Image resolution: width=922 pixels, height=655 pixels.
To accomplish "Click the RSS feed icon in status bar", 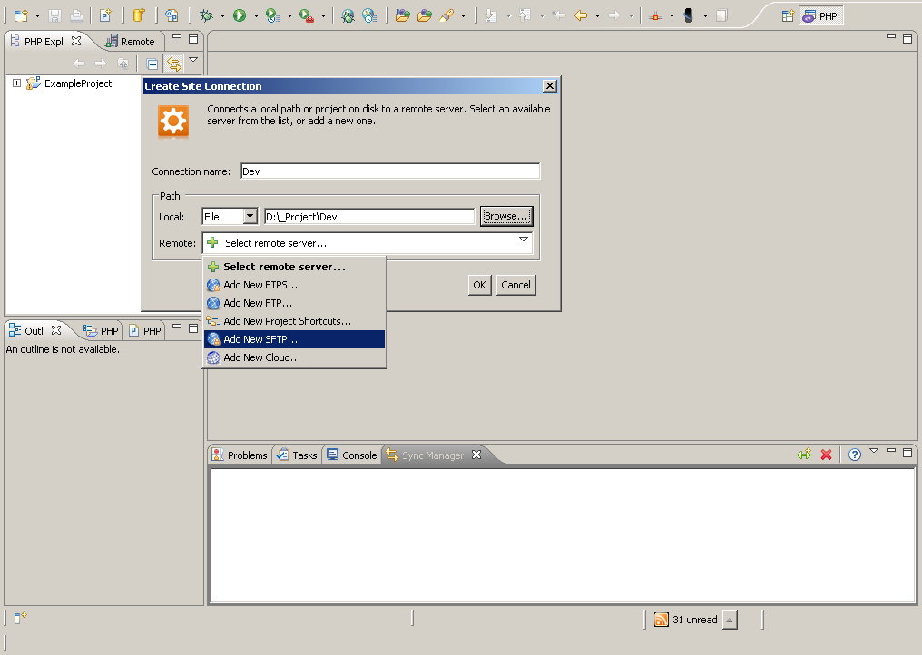I will click(x=662, y=620).
